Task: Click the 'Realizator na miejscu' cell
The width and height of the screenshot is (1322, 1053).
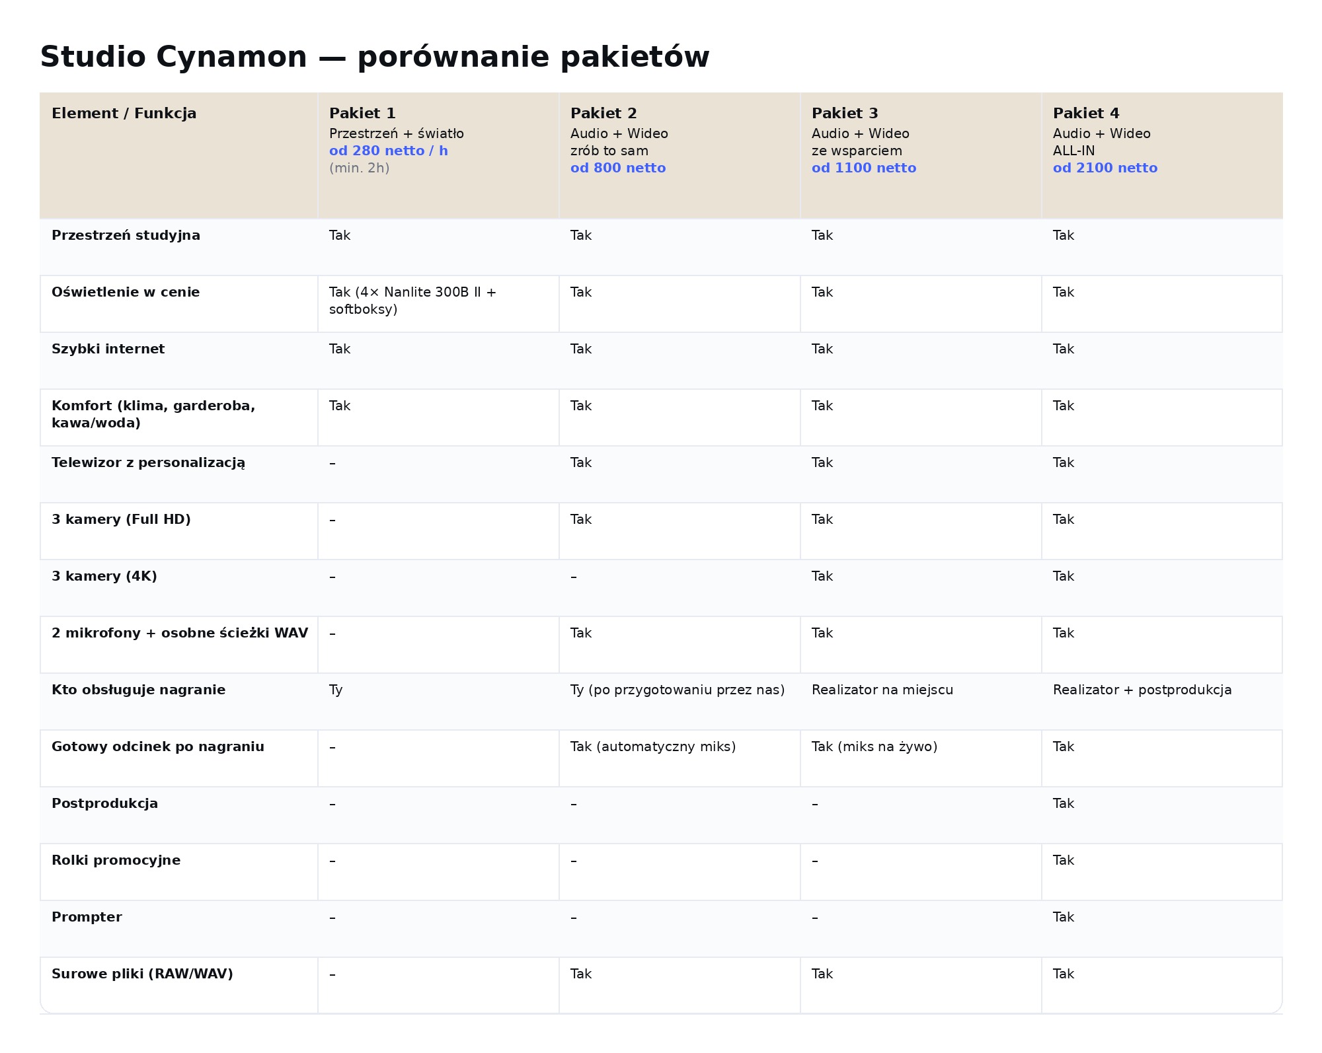Action: coord(882,690)
